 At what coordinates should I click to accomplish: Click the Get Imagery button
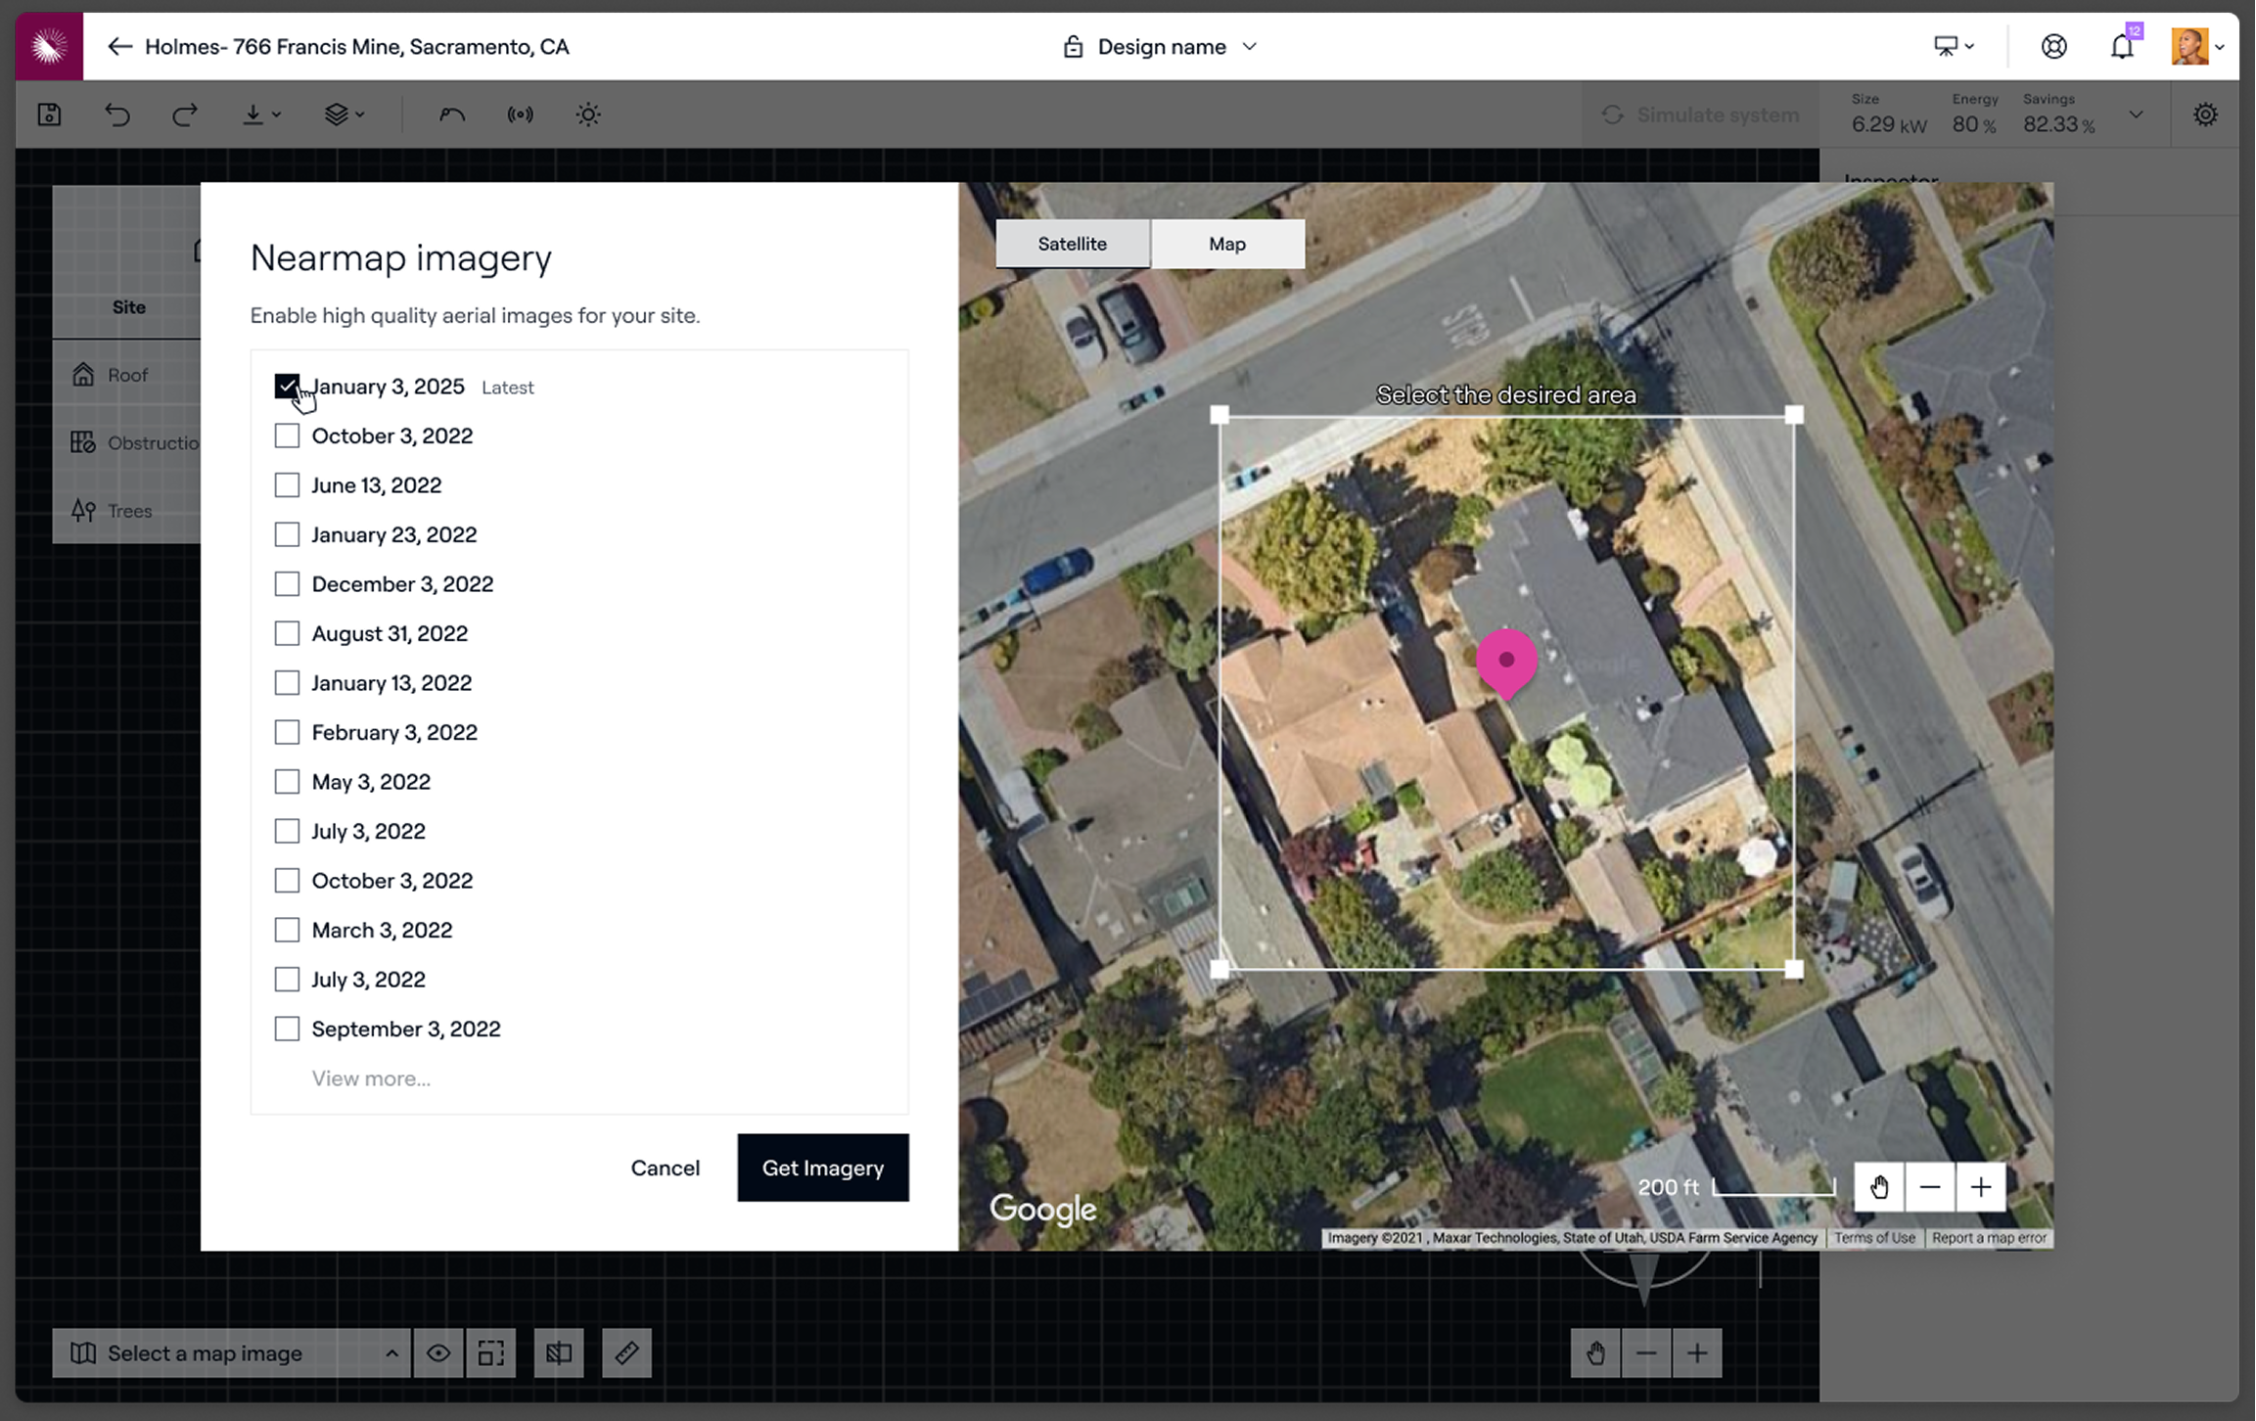pyautogui.click(x=823, y=1168)
